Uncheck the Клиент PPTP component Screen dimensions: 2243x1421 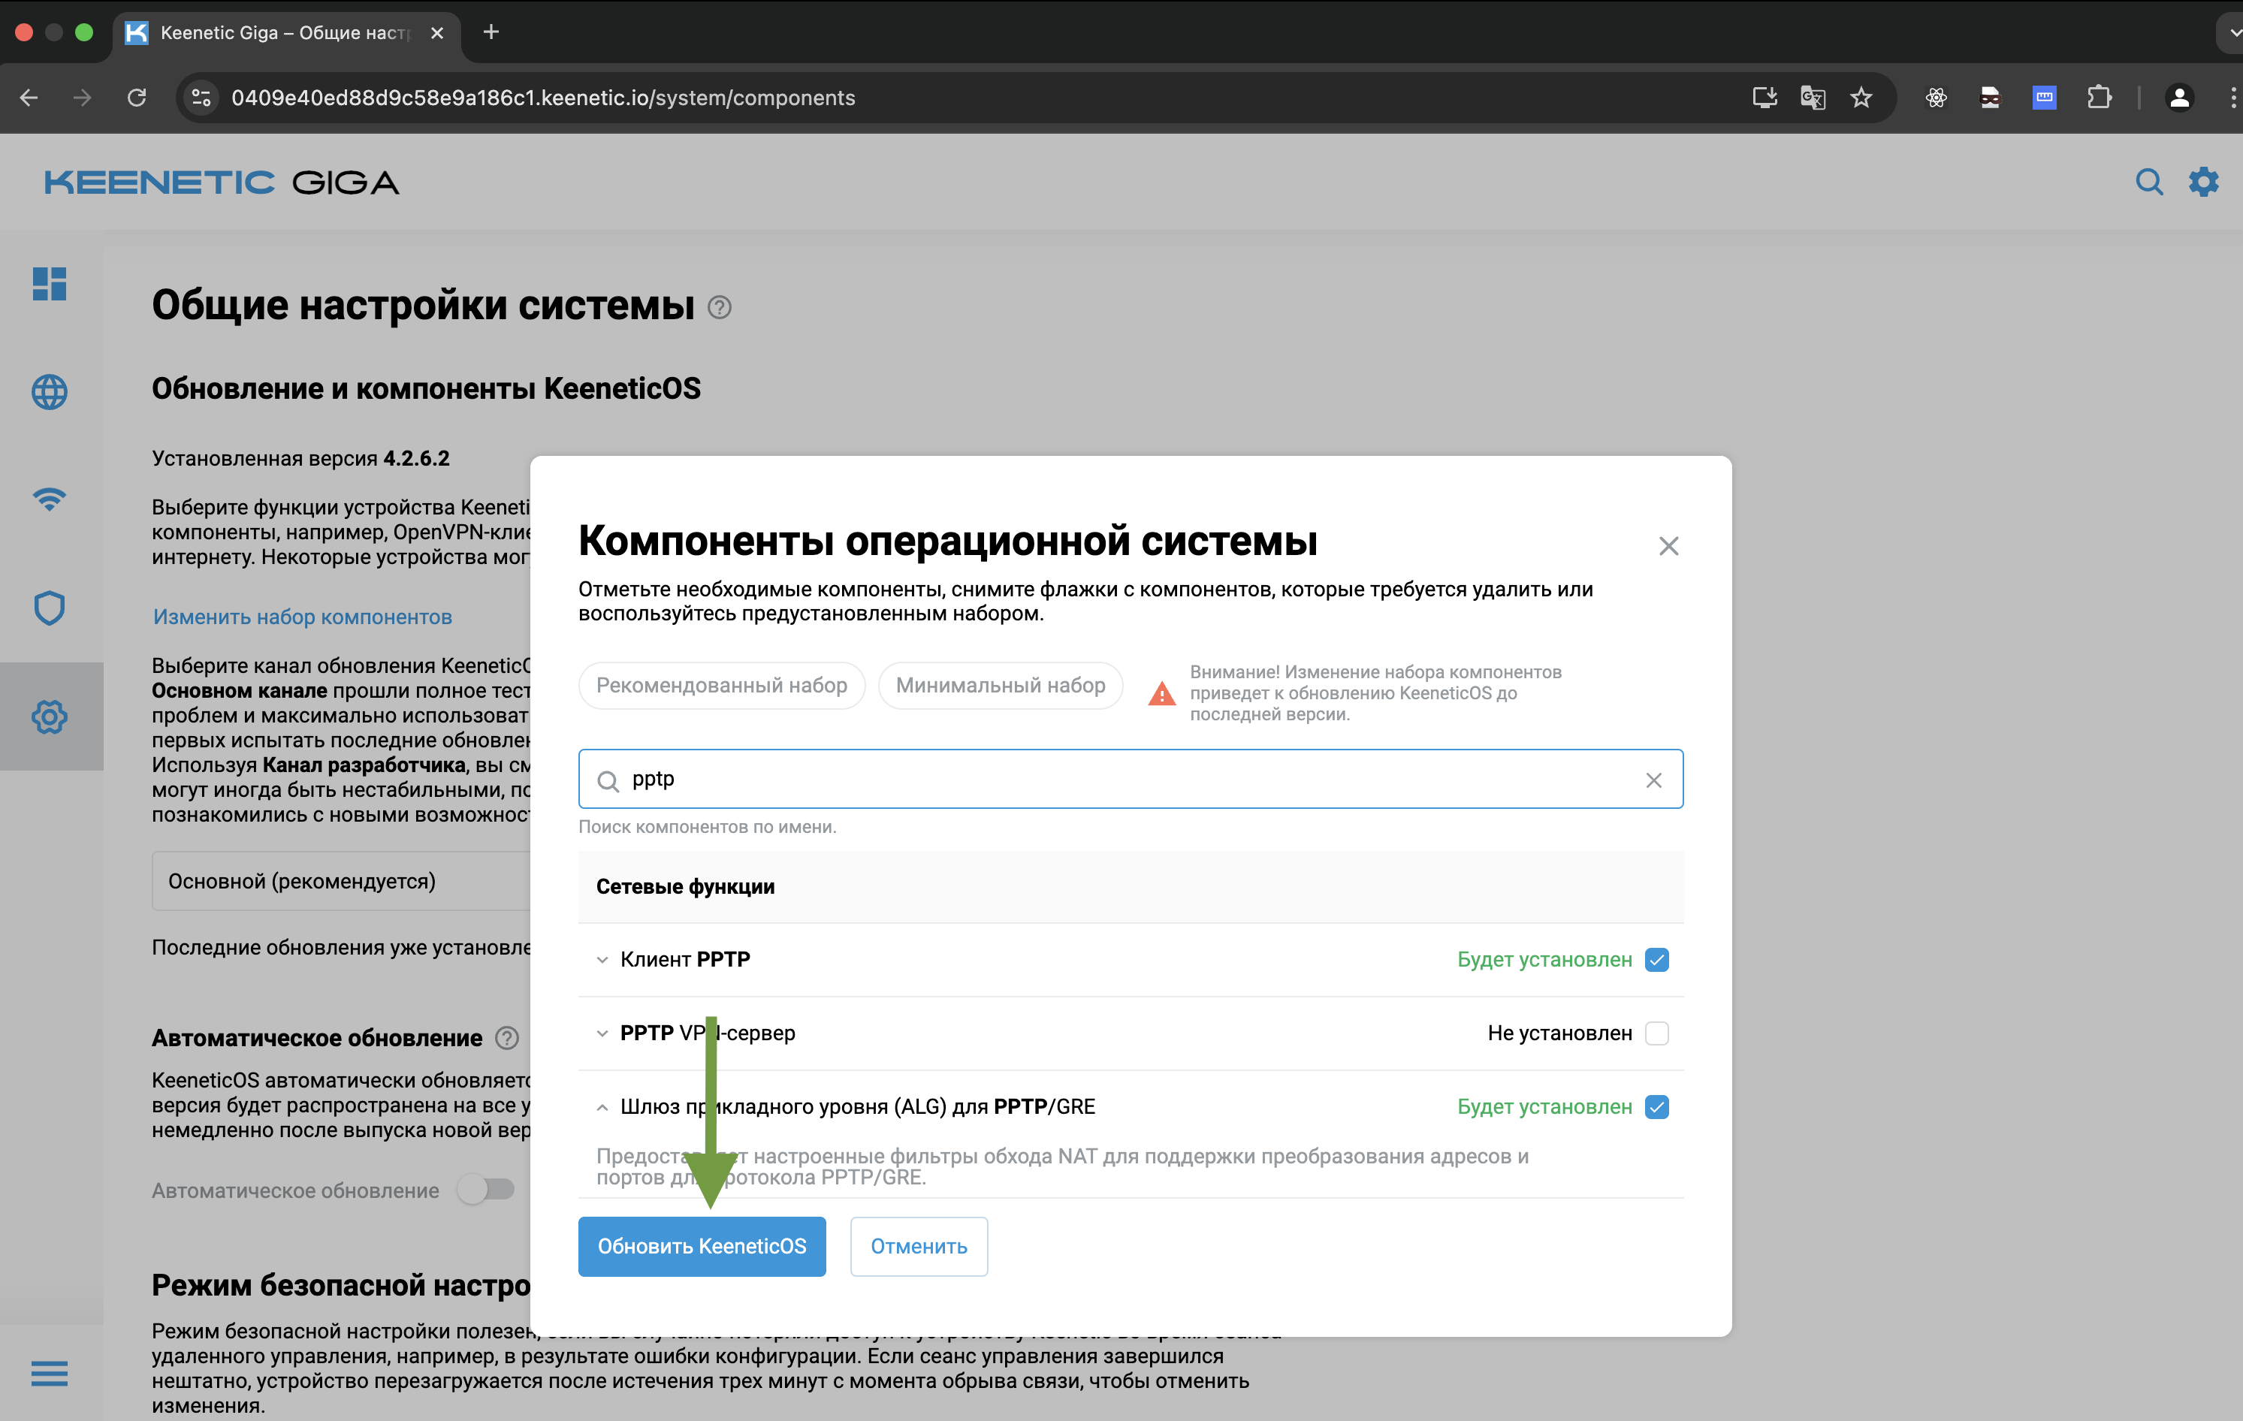click(1656, 959)
